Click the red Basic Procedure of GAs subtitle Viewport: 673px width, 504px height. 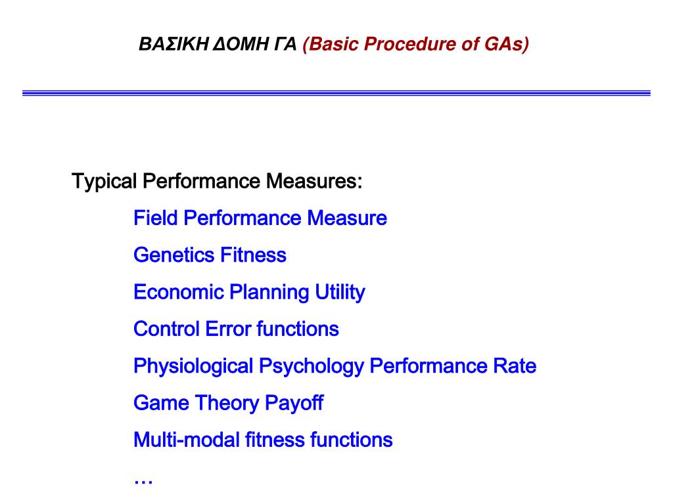tap(415, 45)
